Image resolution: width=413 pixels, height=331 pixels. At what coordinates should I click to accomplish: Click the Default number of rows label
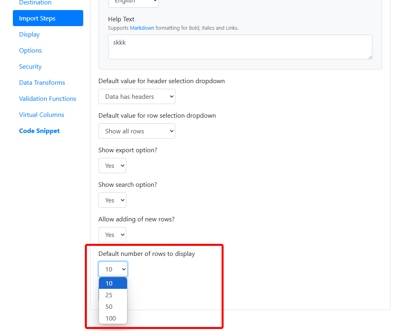click(x=147, y=254)
